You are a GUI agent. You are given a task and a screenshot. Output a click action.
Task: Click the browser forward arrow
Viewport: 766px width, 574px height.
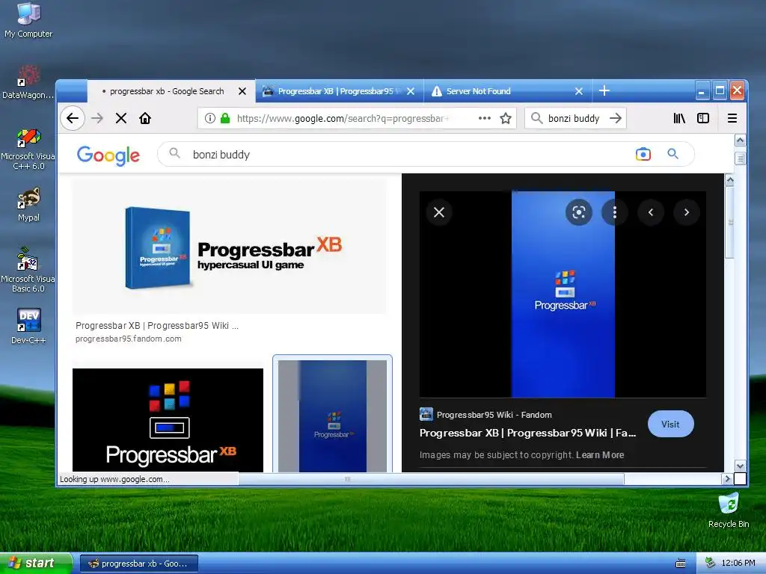tap(97, 118)
